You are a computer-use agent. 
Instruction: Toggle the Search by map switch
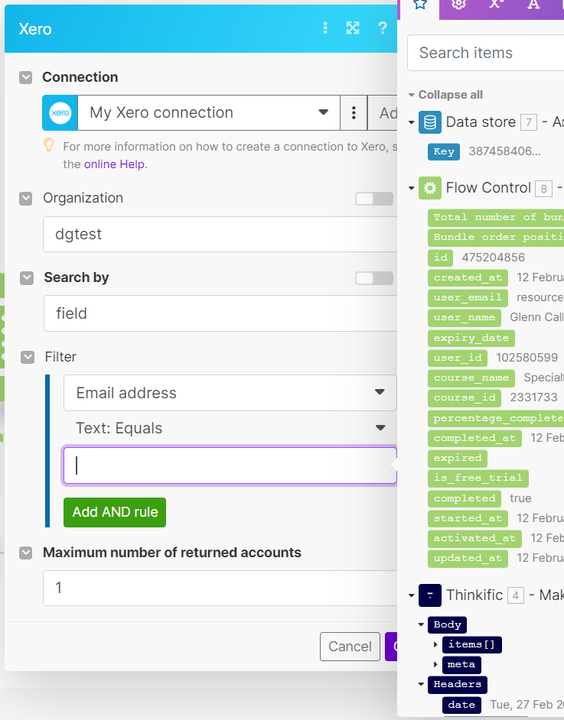click(374, 278)
